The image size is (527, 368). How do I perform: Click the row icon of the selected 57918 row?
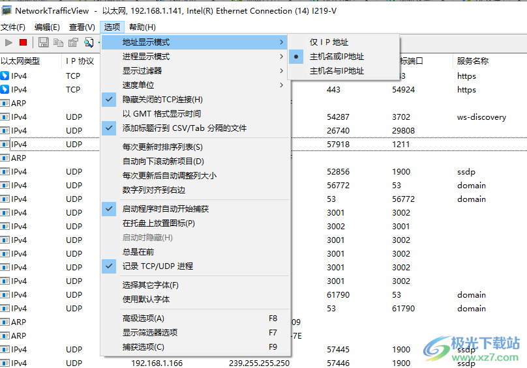5,144
